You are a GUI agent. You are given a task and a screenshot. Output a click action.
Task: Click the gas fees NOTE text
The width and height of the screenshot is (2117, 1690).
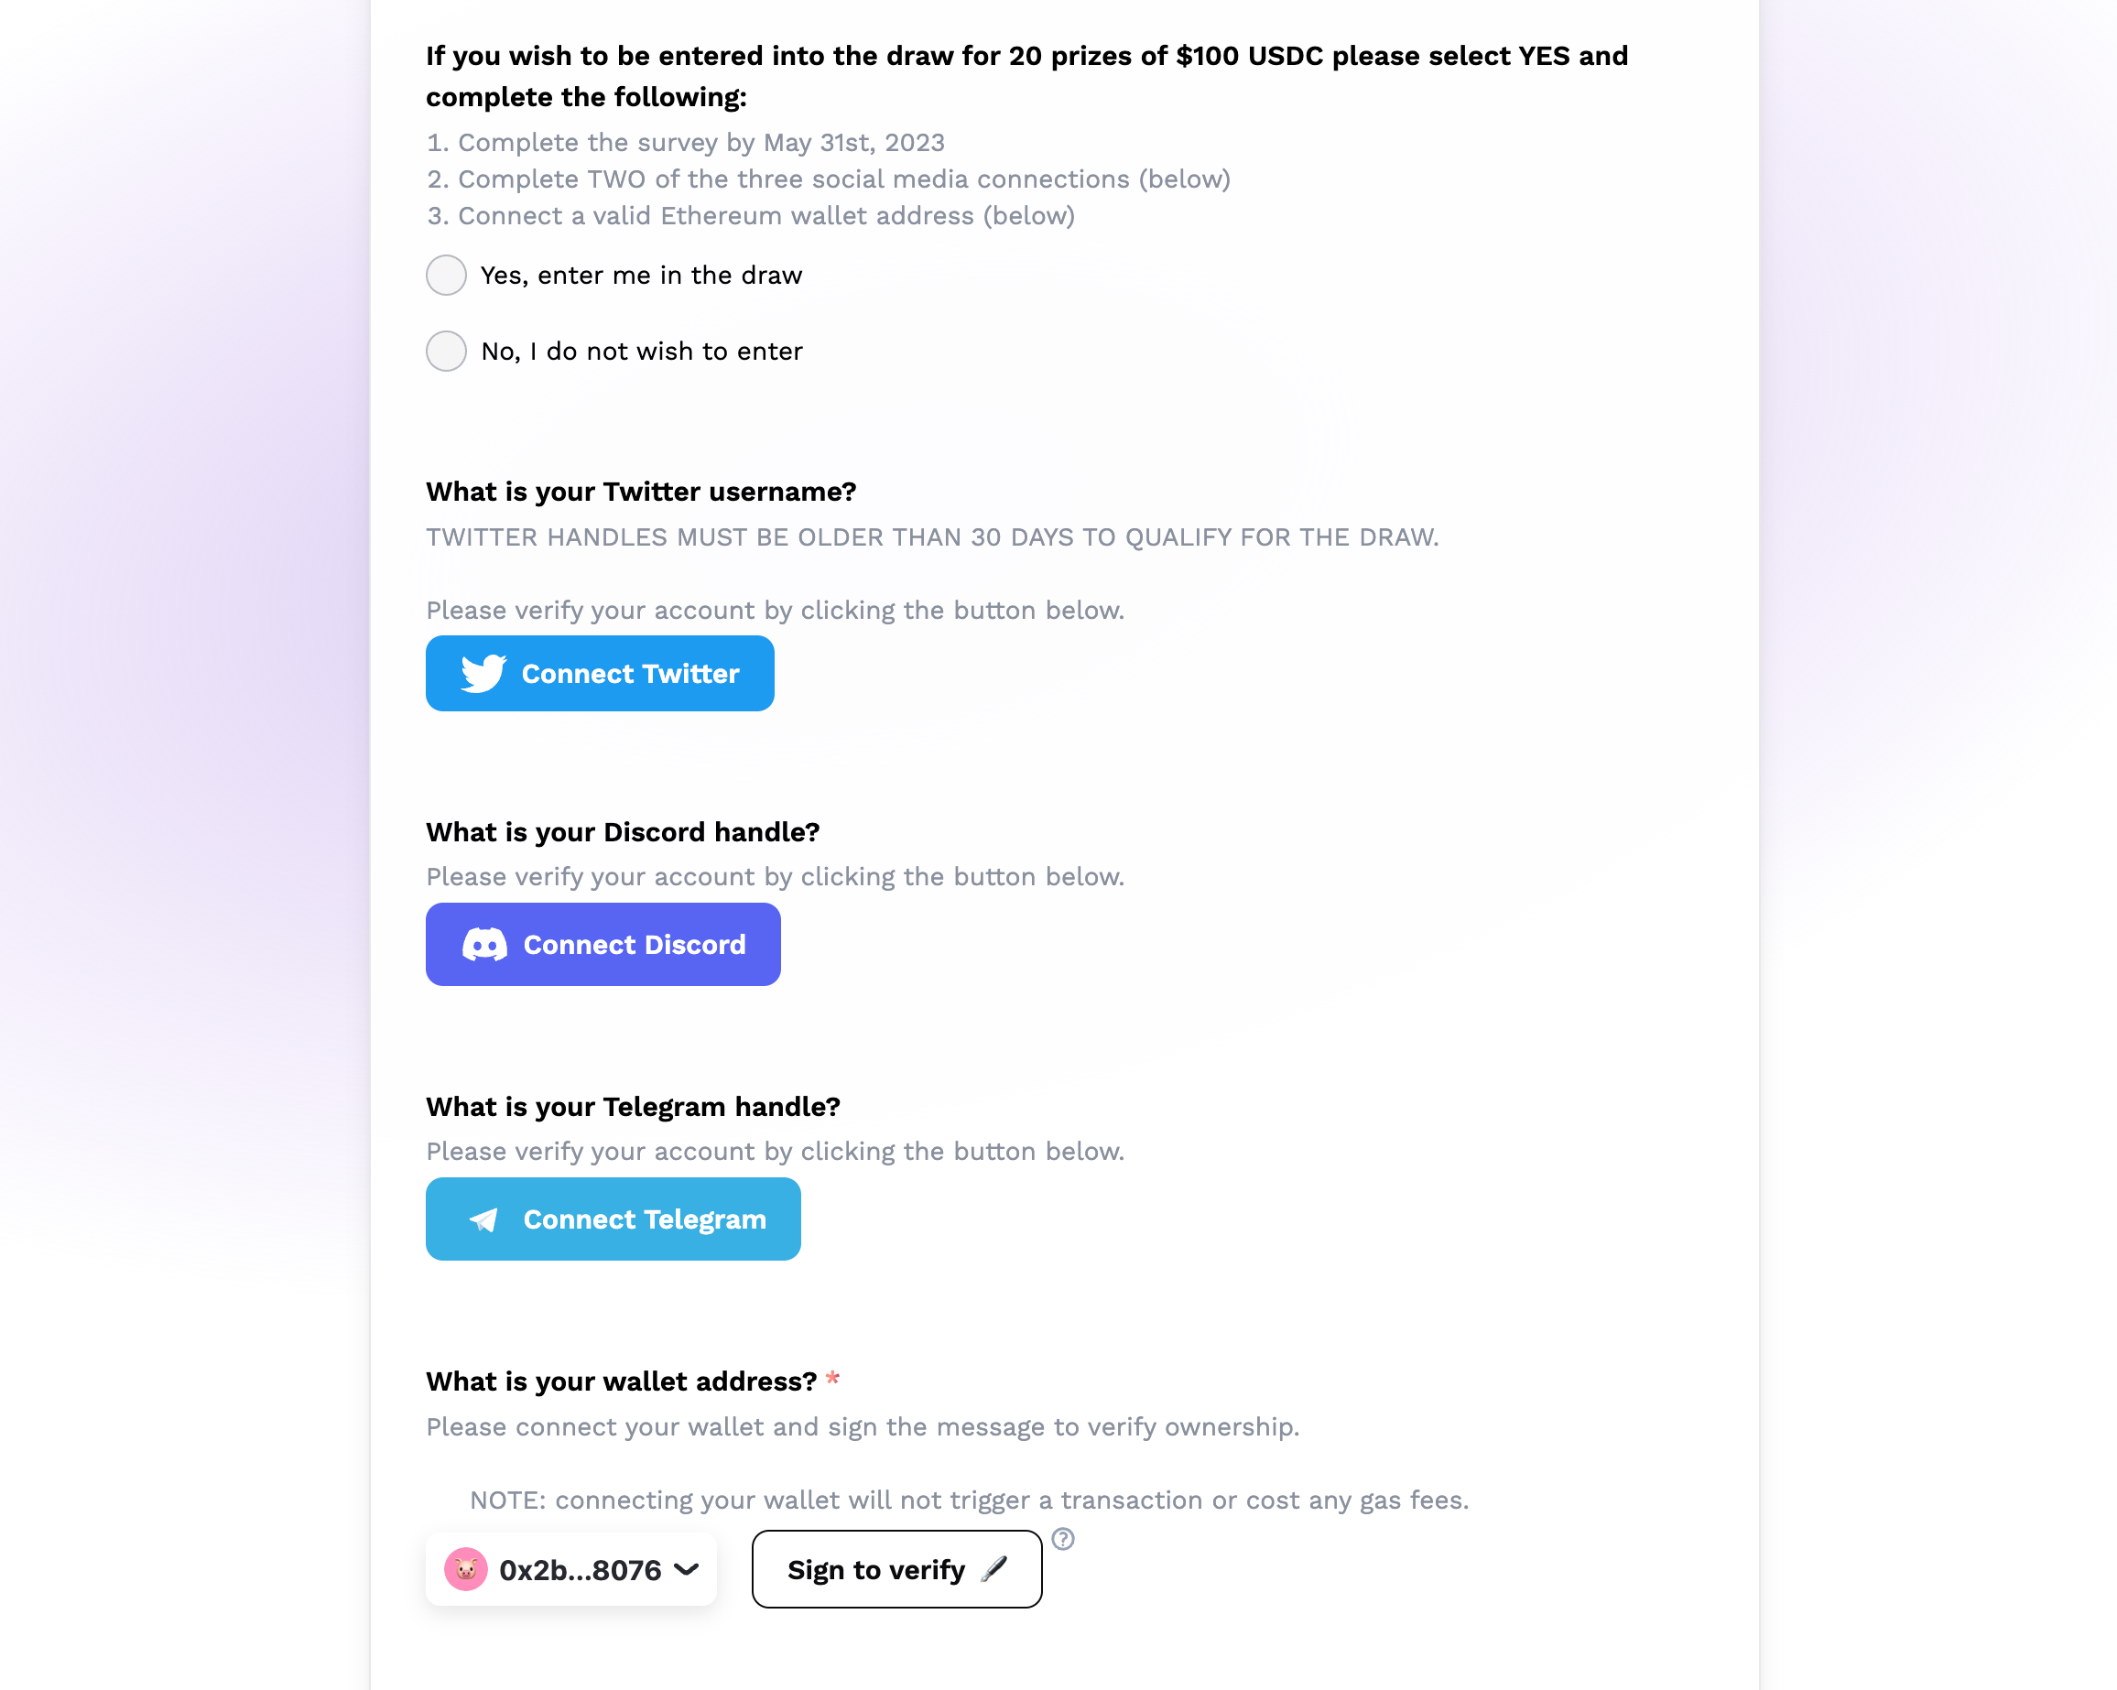969,1500
